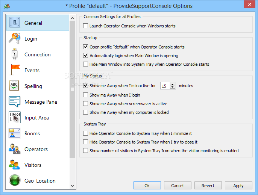
Task: Enable Launch Operator Console when Windows starts
Action: point(85,26)
